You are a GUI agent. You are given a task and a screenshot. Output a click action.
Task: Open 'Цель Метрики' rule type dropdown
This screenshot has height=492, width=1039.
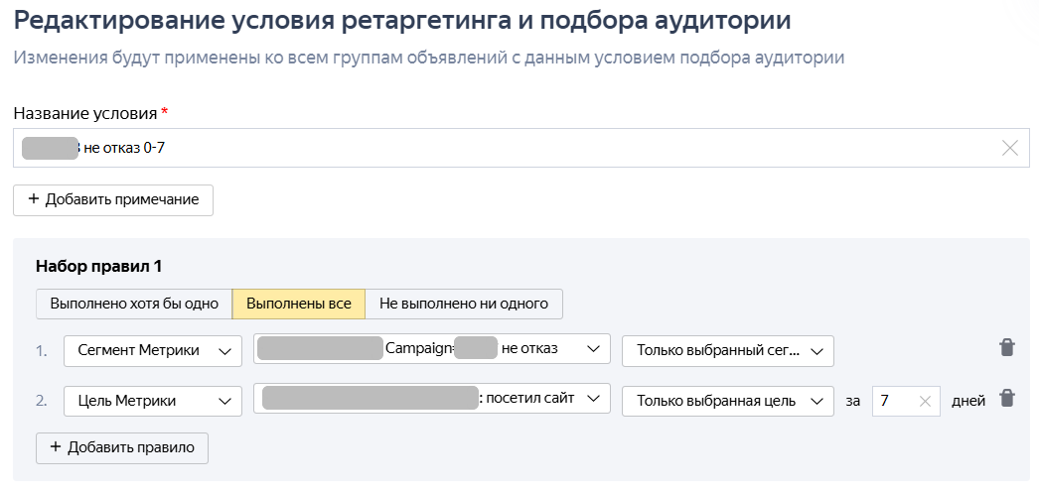point(153,401)
